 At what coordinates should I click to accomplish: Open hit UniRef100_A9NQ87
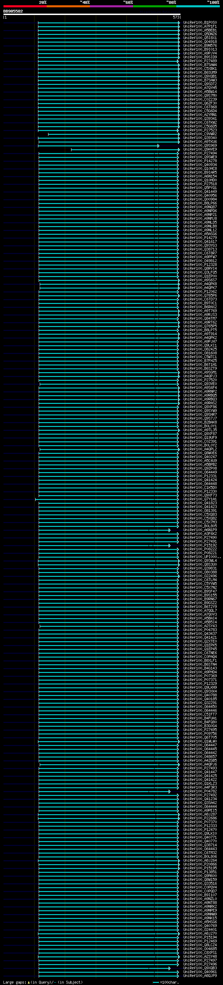pos(200,207)
